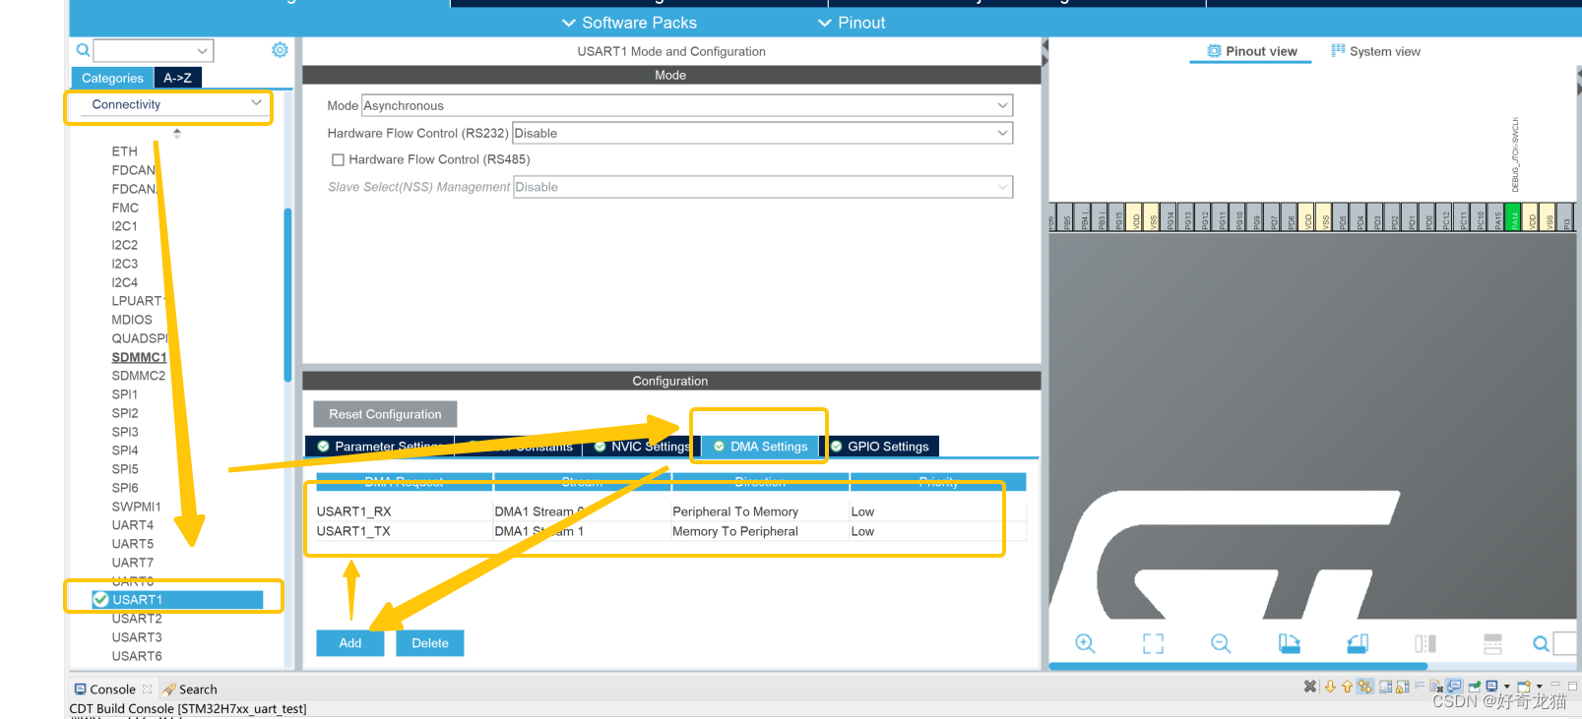Click the category list vertical scrollbar
Screen dimensions: 1582x719
coord(287,293)
